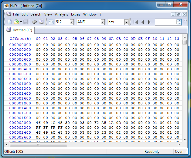This screenshot has width=191, height=158.
Task: Maximize the HxD main window
Action: [169, 5]
